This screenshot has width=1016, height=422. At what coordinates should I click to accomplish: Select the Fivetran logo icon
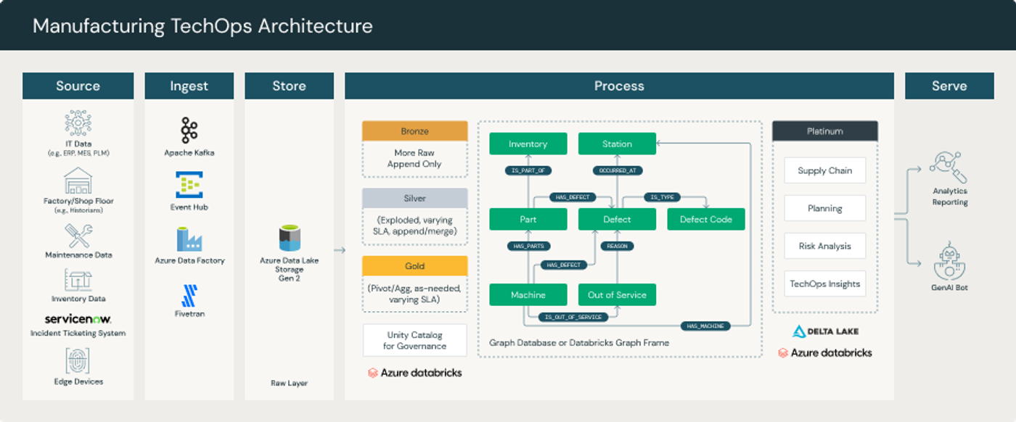click(189, 296)
